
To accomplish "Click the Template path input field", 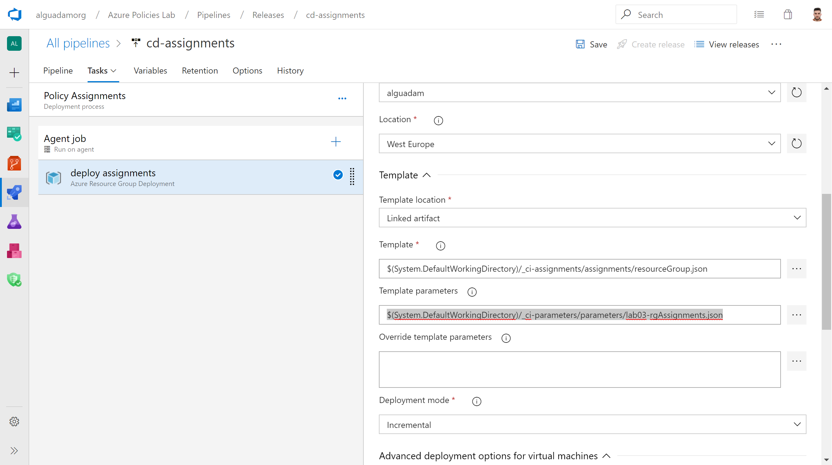I will pos(580,269).
